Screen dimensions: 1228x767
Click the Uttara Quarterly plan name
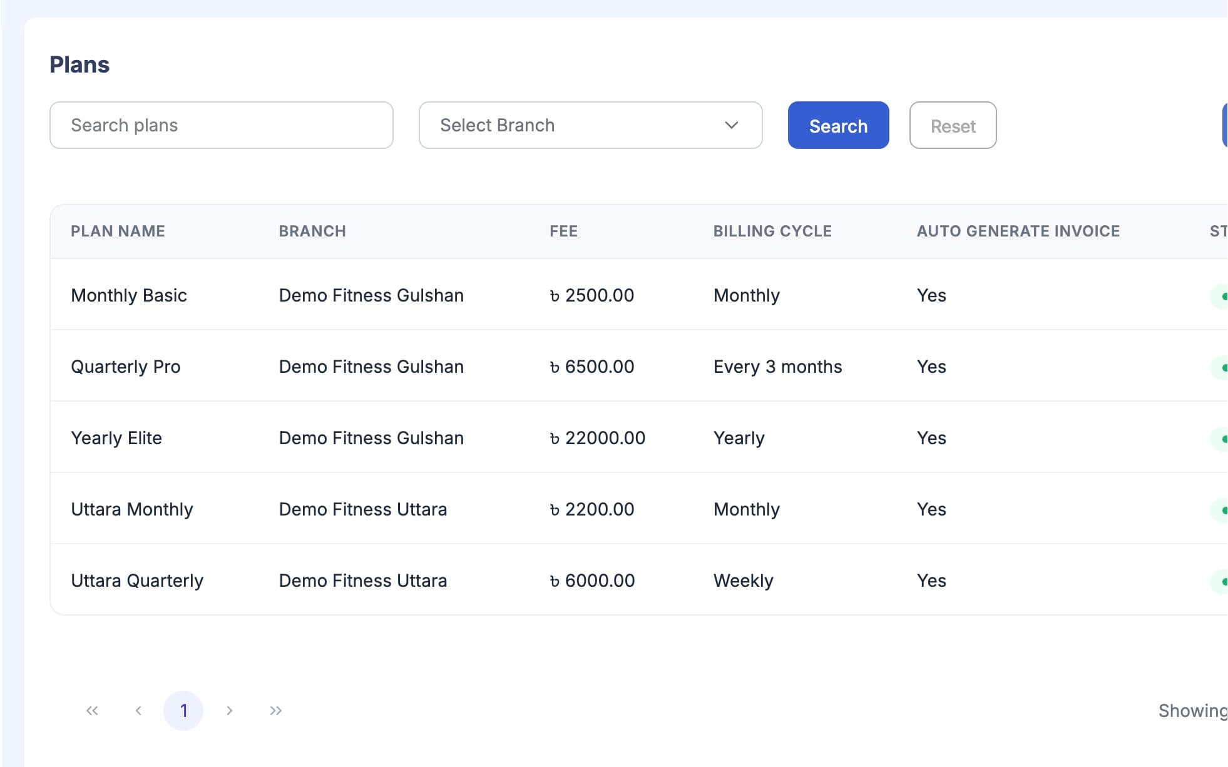(x=137, y=581)
